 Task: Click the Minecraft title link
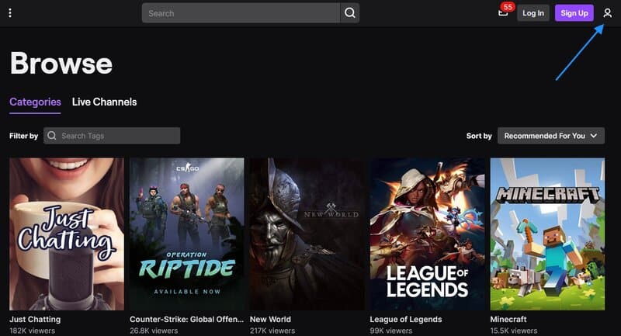pyautogui.click(x=508, y=320)
